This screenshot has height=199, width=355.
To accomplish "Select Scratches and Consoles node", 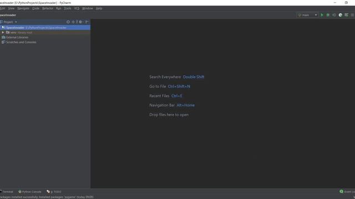I will click(x=21, y=42).
